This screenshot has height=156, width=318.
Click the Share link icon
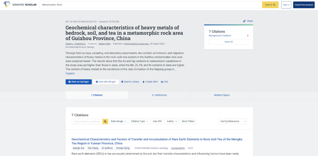[244, 21]
